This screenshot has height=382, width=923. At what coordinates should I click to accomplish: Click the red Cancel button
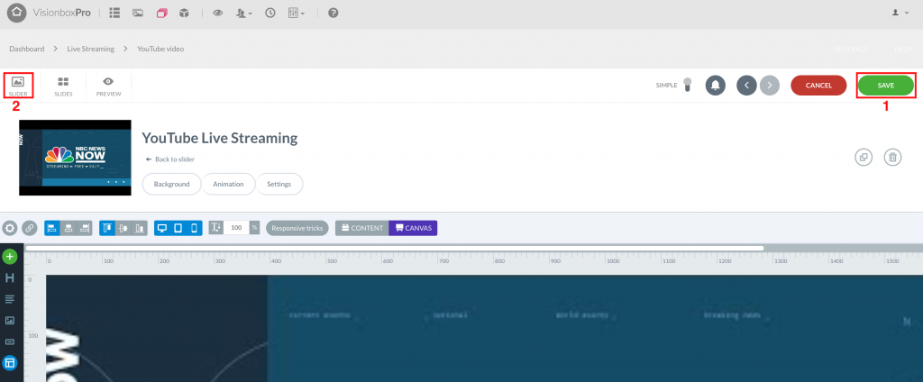[818, 86]
